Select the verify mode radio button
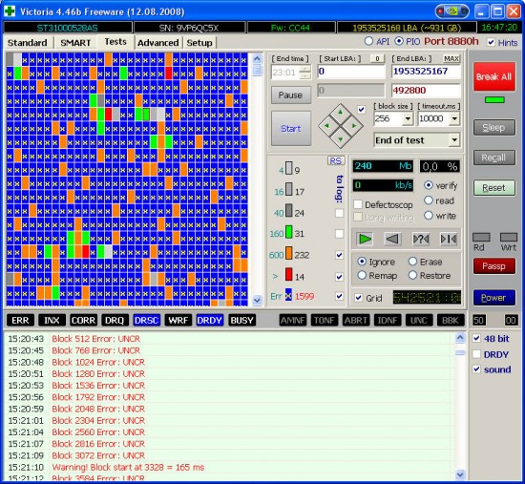The width and height of the screenshot is (525, 484). 429,185
